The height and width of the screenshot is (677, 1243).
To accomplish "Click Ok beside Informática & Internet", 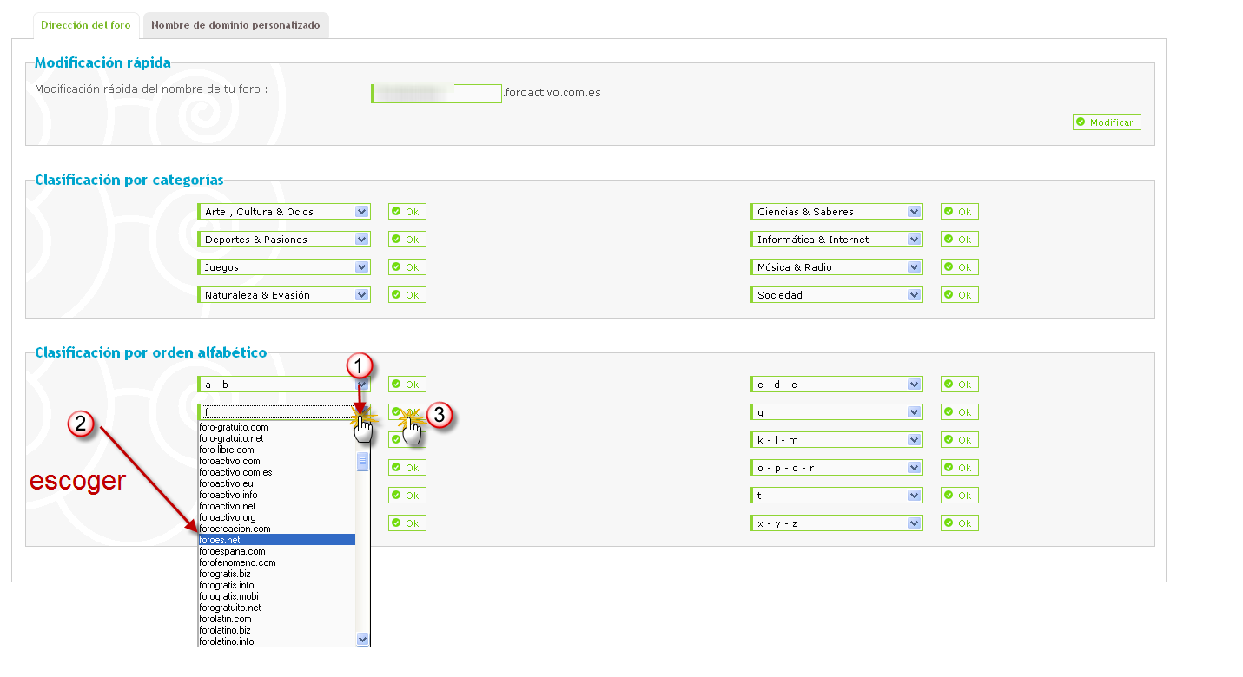I will pyautogui.click(x=959, y=240).
